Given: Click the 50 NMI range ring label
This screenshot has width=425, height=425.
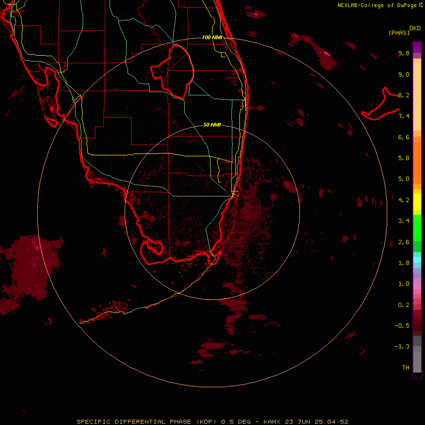Looking at the screenshot, I should coord(212,125).
